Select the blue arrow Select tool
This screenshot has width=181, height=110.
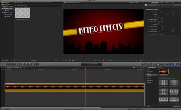tap(36, 64)
